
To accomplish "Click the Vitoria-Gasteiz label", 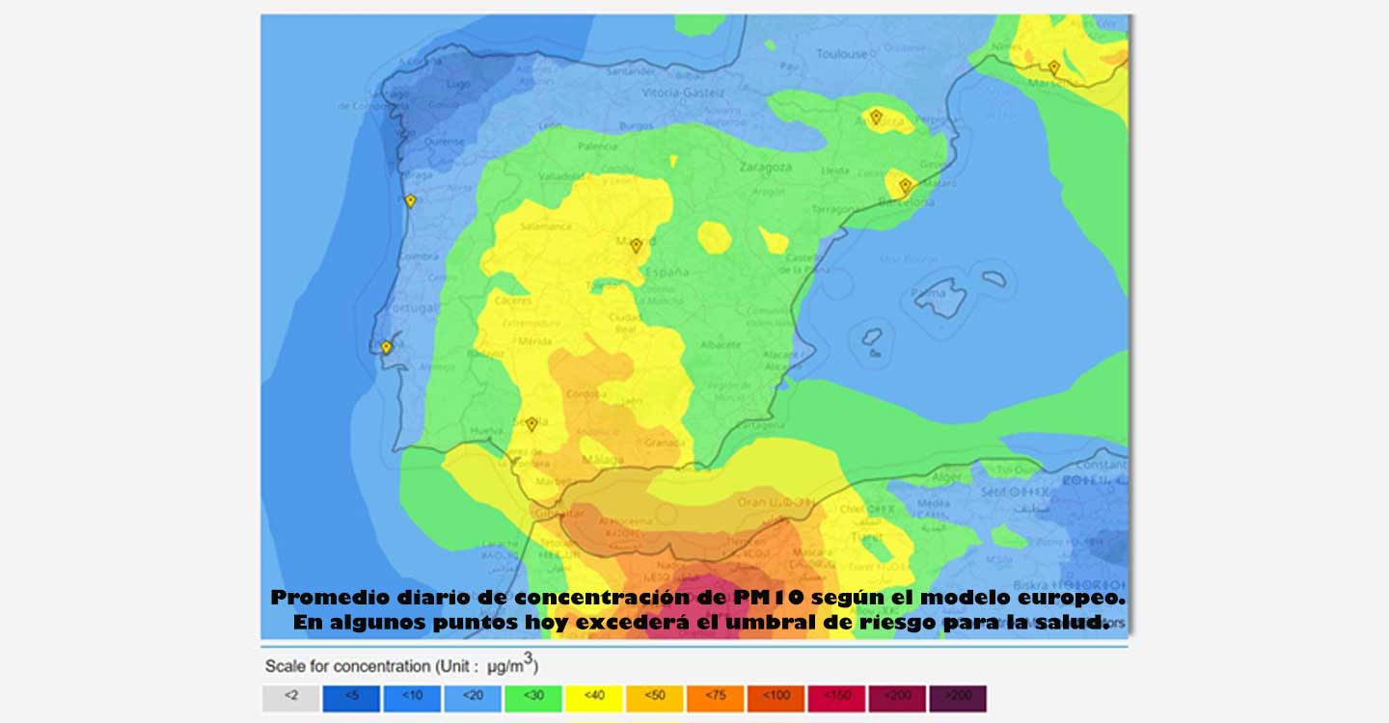I will [681, 93].
